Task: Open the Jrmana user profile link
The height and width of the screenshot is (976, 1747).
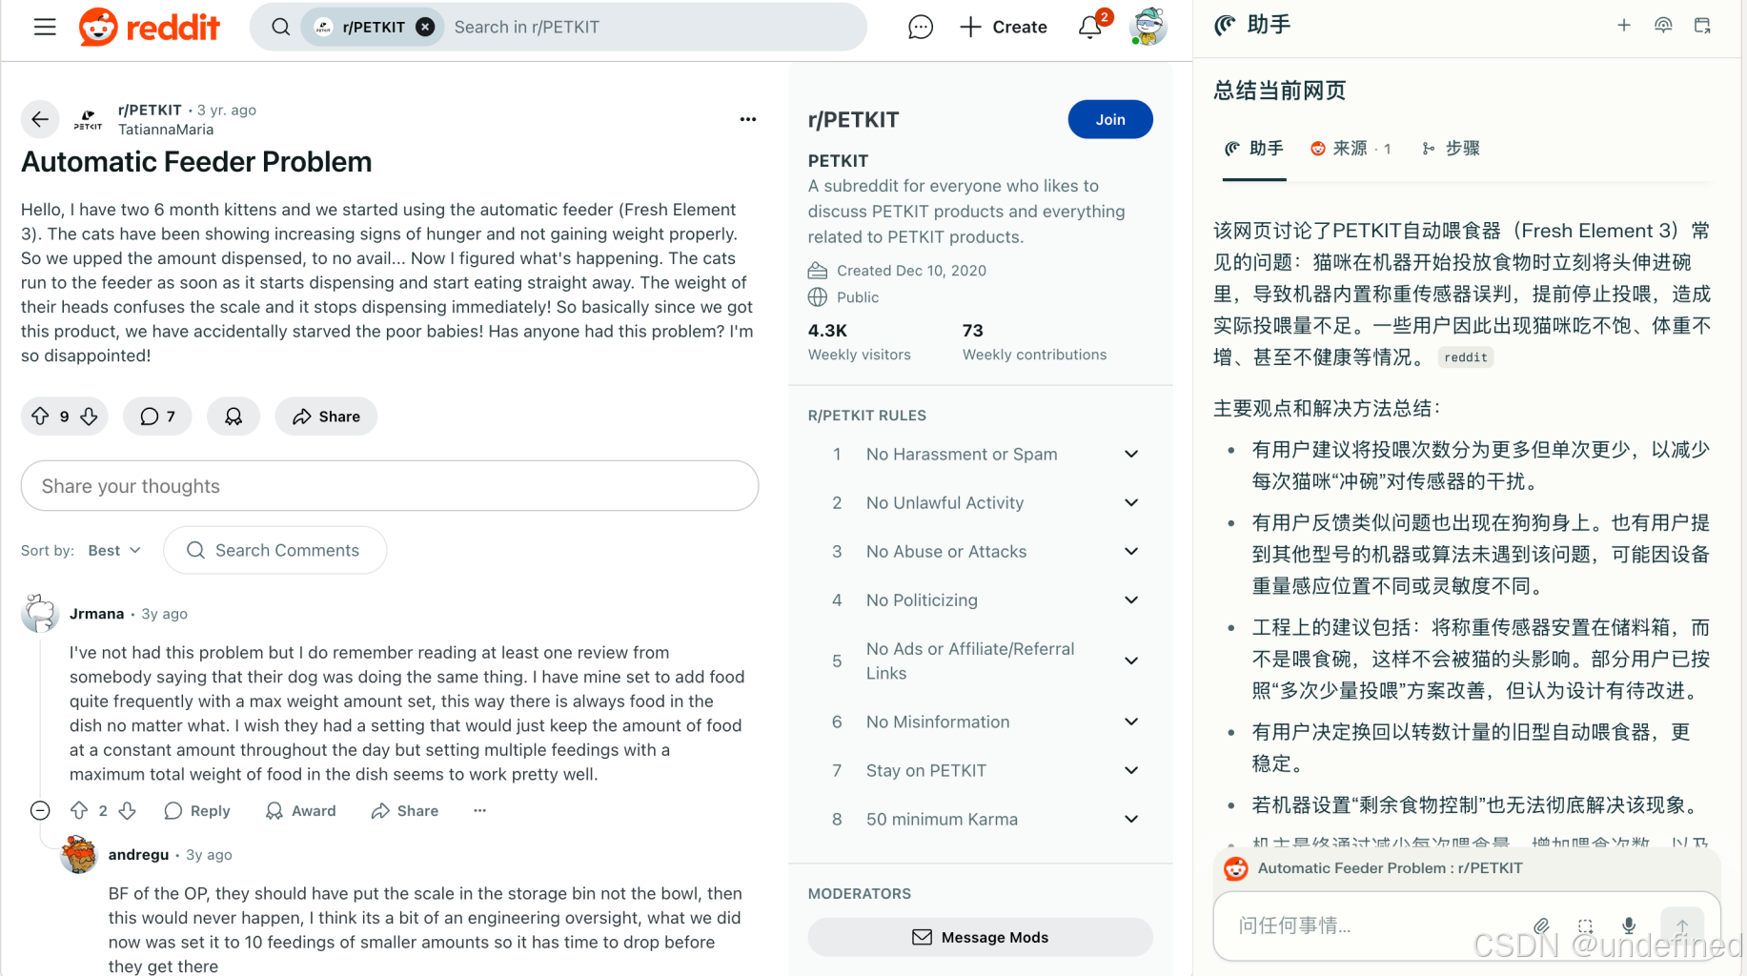Action: (x=96, y=614)
